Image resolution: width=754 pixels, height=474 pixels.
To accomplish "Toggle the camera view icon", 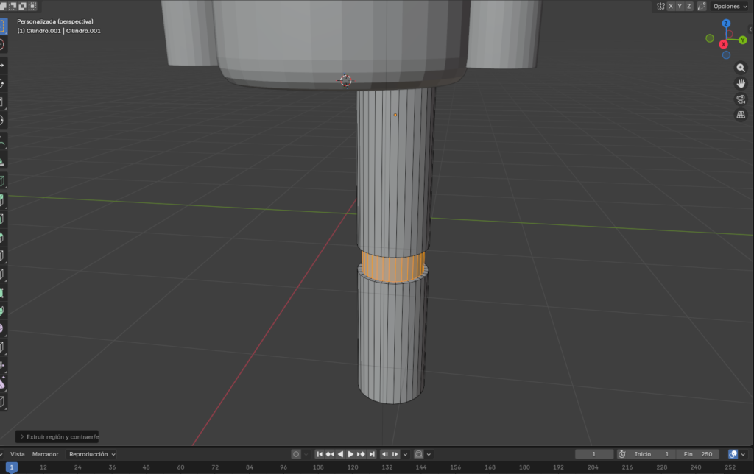I will coord(741,99).
